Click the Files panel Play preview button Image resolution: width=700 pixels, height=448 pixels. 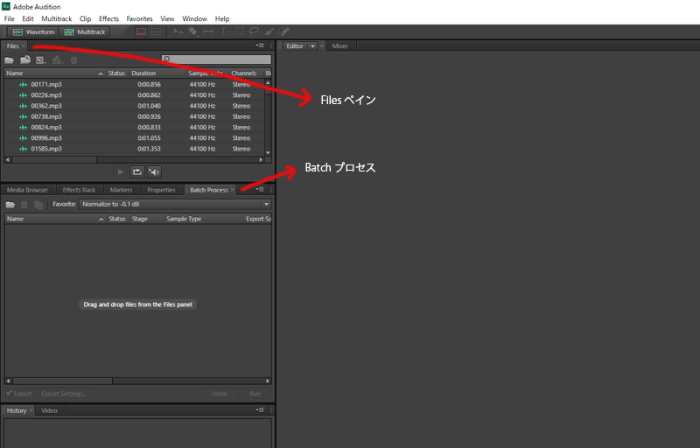pos(120,171)
